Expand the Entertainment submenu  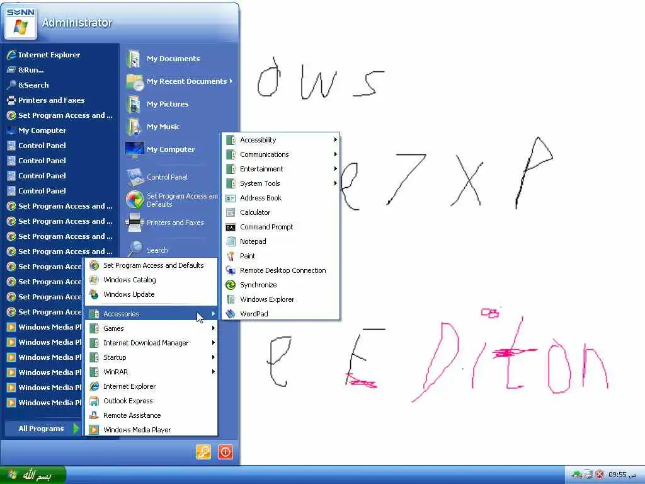(280, 169)
